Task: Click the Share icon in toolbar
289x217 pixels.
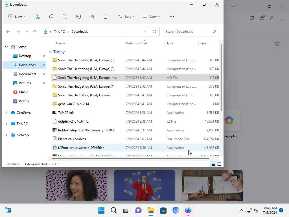Action: coord(92,17)
